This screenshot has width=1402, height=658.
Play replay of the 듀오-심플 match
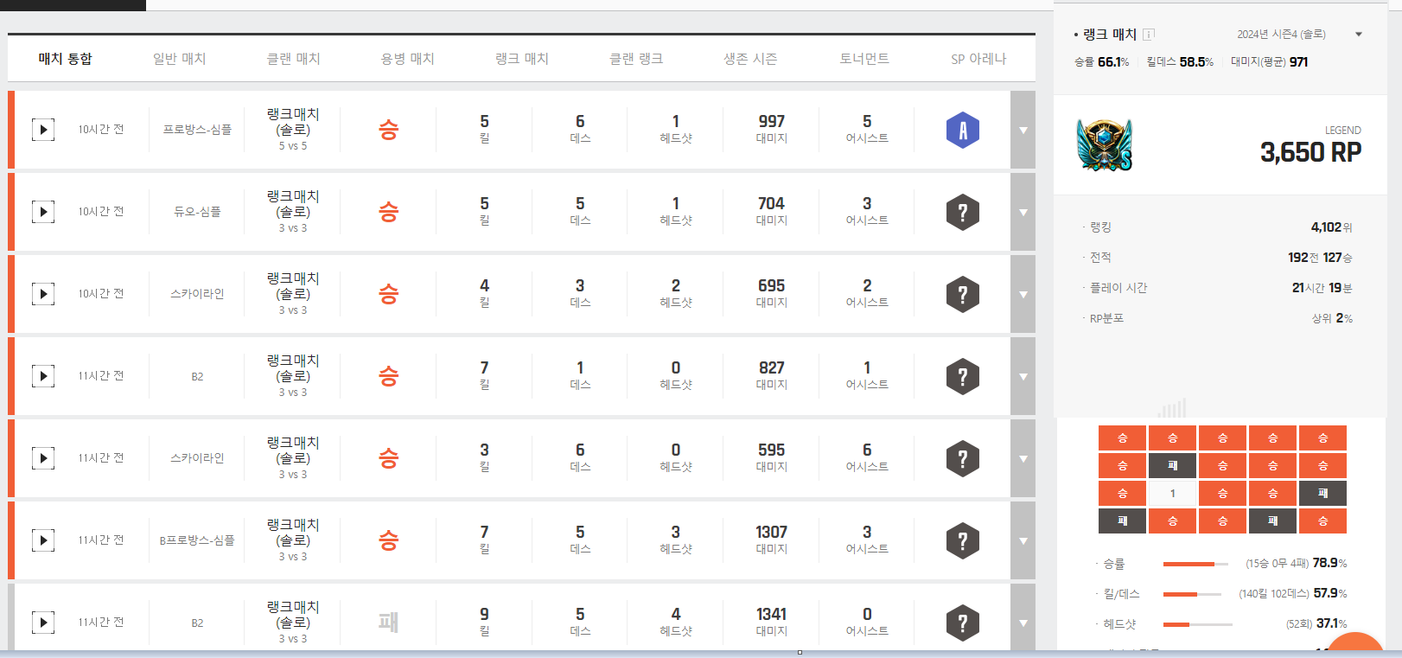click(43, 212)
